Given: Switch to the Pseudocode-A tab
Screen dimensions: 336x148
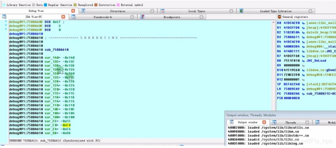Looking at the screenshot, I should [x=103, y=17].
